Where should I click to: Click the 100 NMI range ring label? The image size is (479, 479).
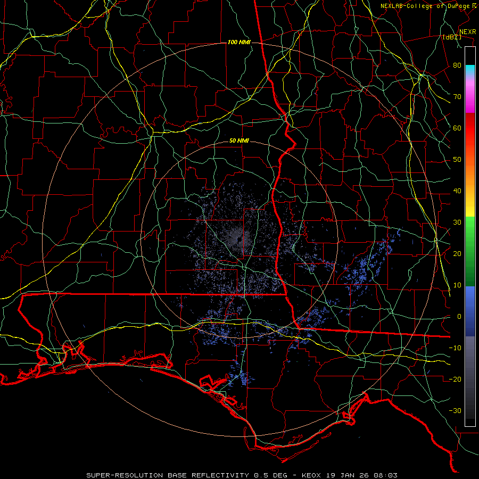(x=239, y=42)
